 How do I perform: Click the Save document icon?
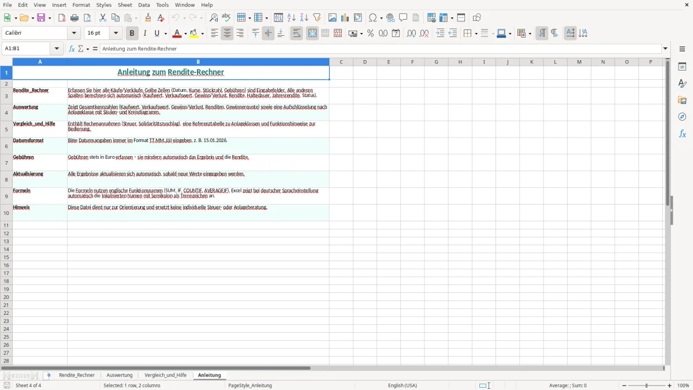(x=41, y=18)
